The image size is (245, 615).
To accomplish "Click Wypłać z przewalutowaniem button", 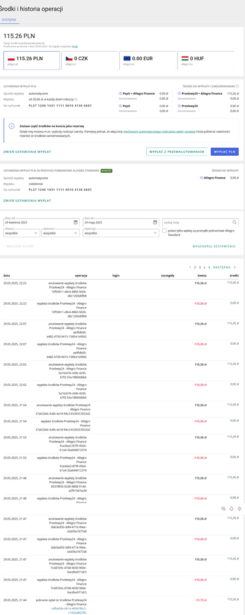I will tap(176, 152).
